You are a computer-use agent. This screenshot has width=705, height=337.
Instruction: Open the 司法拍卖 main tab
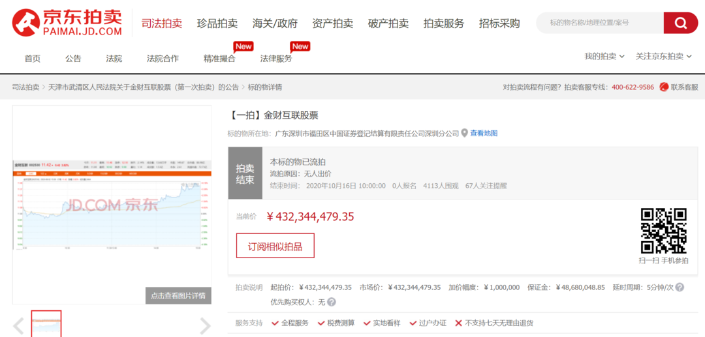coord(162,23)
